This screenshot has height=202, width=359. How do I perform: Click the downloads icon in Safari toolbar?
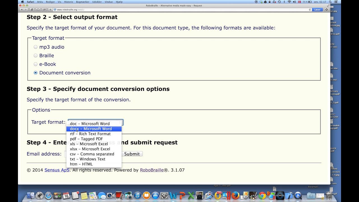tap(326, 10)
